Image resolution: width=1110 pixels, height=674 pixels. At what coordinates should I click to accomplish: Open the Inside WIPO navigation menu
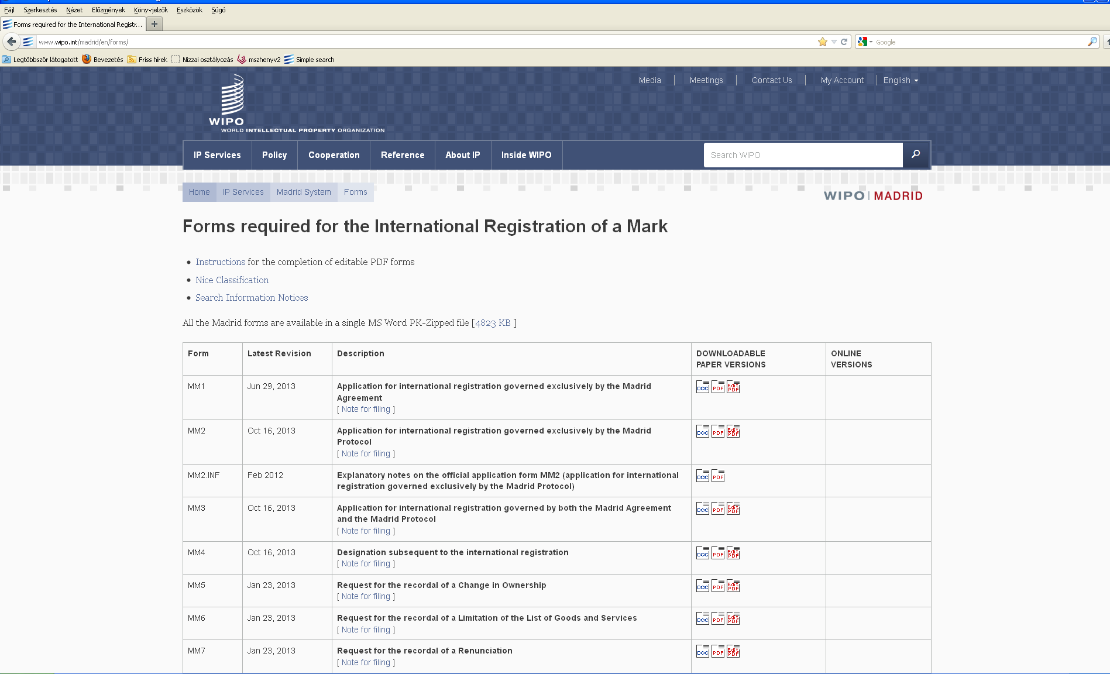tap(527, 155)
